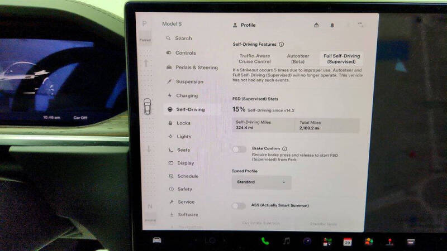Viewport: 447px width, 251px height.
Task: Select Park (P) on the gear strip
Action: pyautogui.click(x=145, y=23)
